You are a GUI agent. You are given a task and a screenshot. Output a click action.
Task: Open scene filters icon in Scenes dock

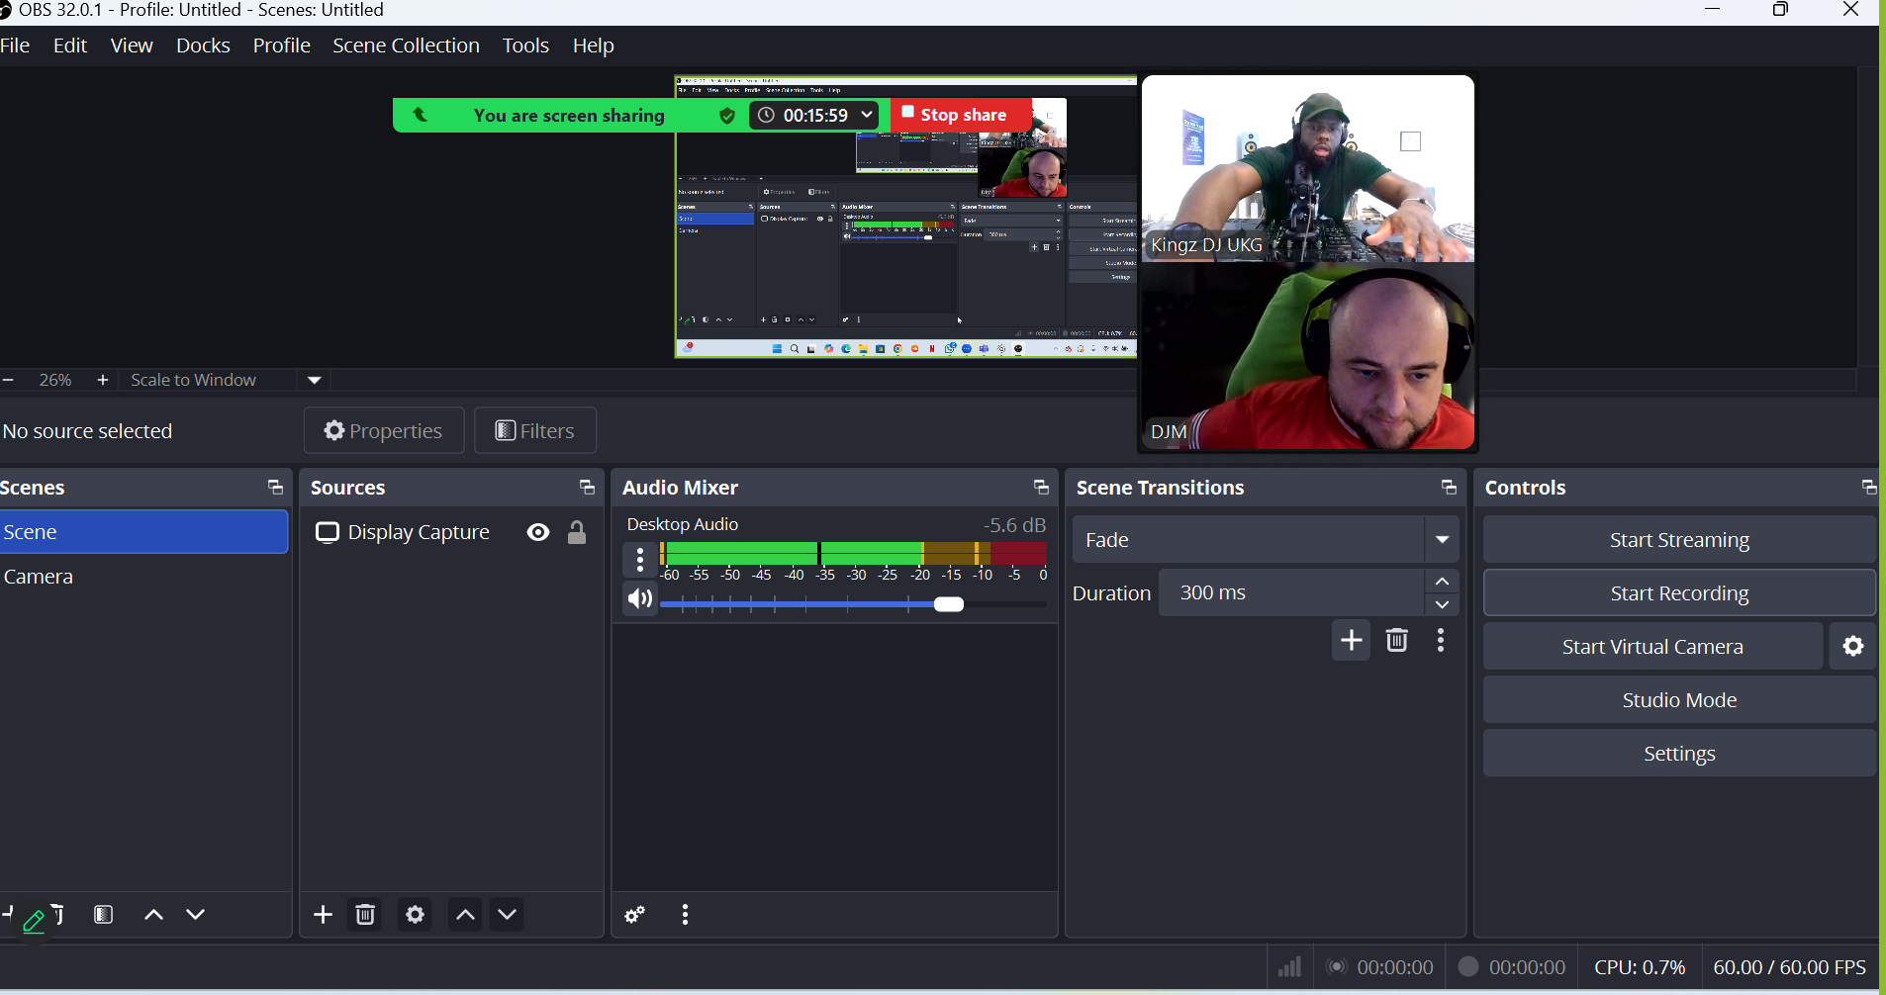click(x=104, y=915)
